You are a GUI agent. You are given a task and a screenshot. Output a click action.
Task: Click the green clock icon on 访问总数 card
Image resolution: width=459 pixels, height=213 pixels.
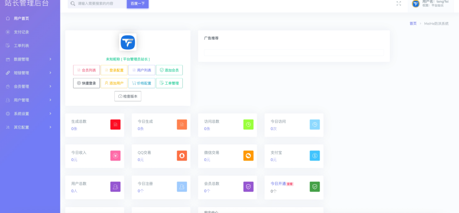248,125
